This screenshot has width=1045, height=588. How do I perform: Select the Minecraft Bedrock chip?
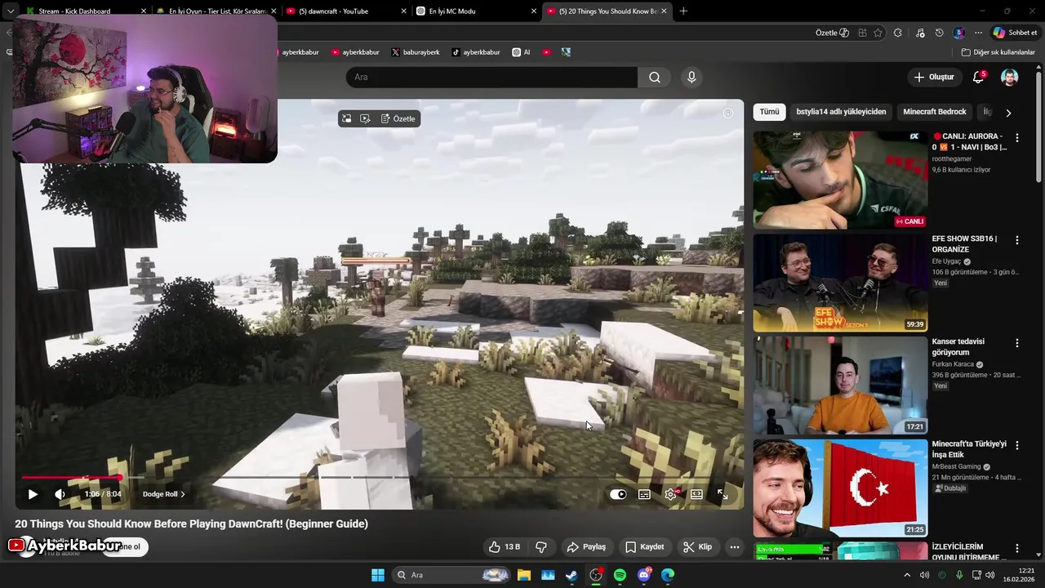935,112
